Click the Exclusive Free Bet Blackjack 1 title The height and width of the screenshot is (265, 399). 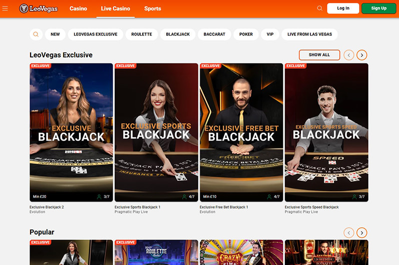224,207
